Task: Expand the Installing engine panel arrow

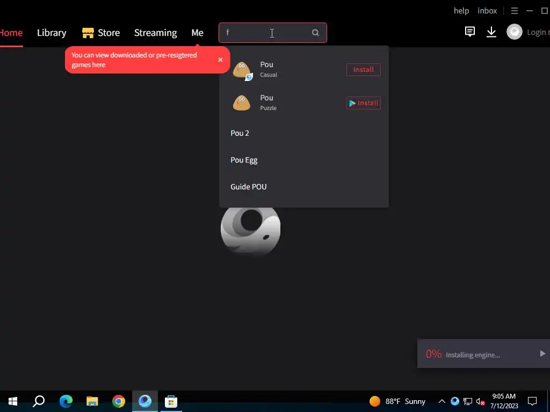Action: point(542,354)
